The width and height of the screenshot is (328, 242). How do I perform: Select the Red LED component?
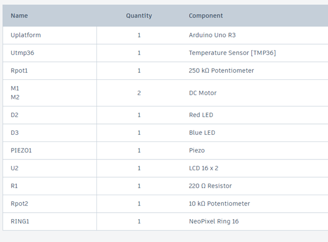click(x=201, y=115)
